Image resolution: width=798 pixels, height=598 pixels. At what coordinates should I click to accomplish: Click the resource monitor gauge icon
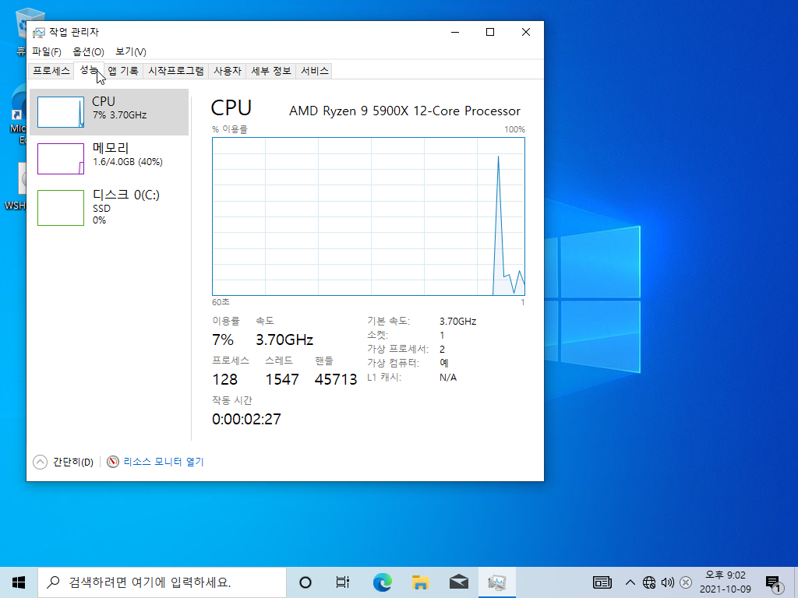tap(113, 462)
